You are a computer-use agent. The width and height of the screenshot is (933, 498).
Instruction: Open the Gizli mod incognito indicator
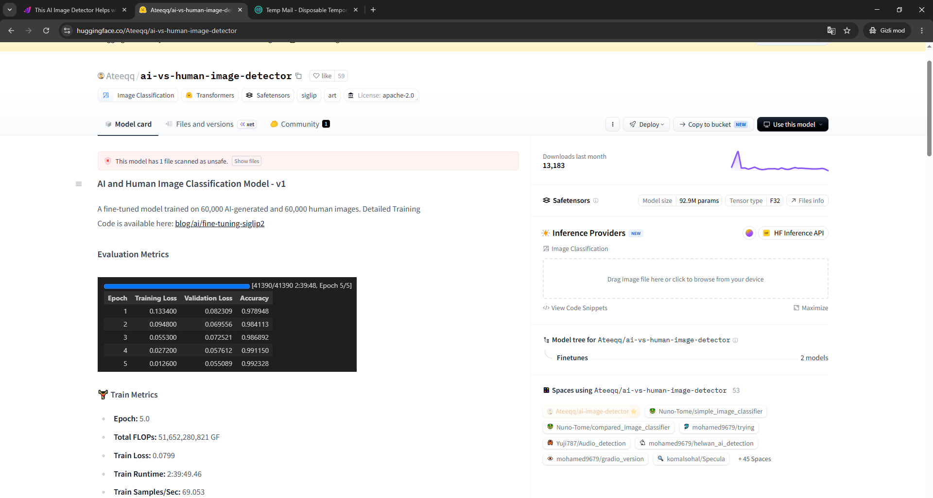click(887, 31)
